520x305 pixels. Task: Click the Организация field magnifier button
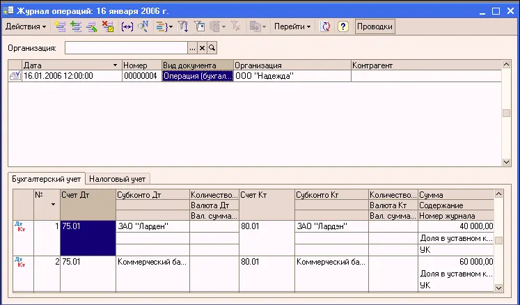click(212, 47)
